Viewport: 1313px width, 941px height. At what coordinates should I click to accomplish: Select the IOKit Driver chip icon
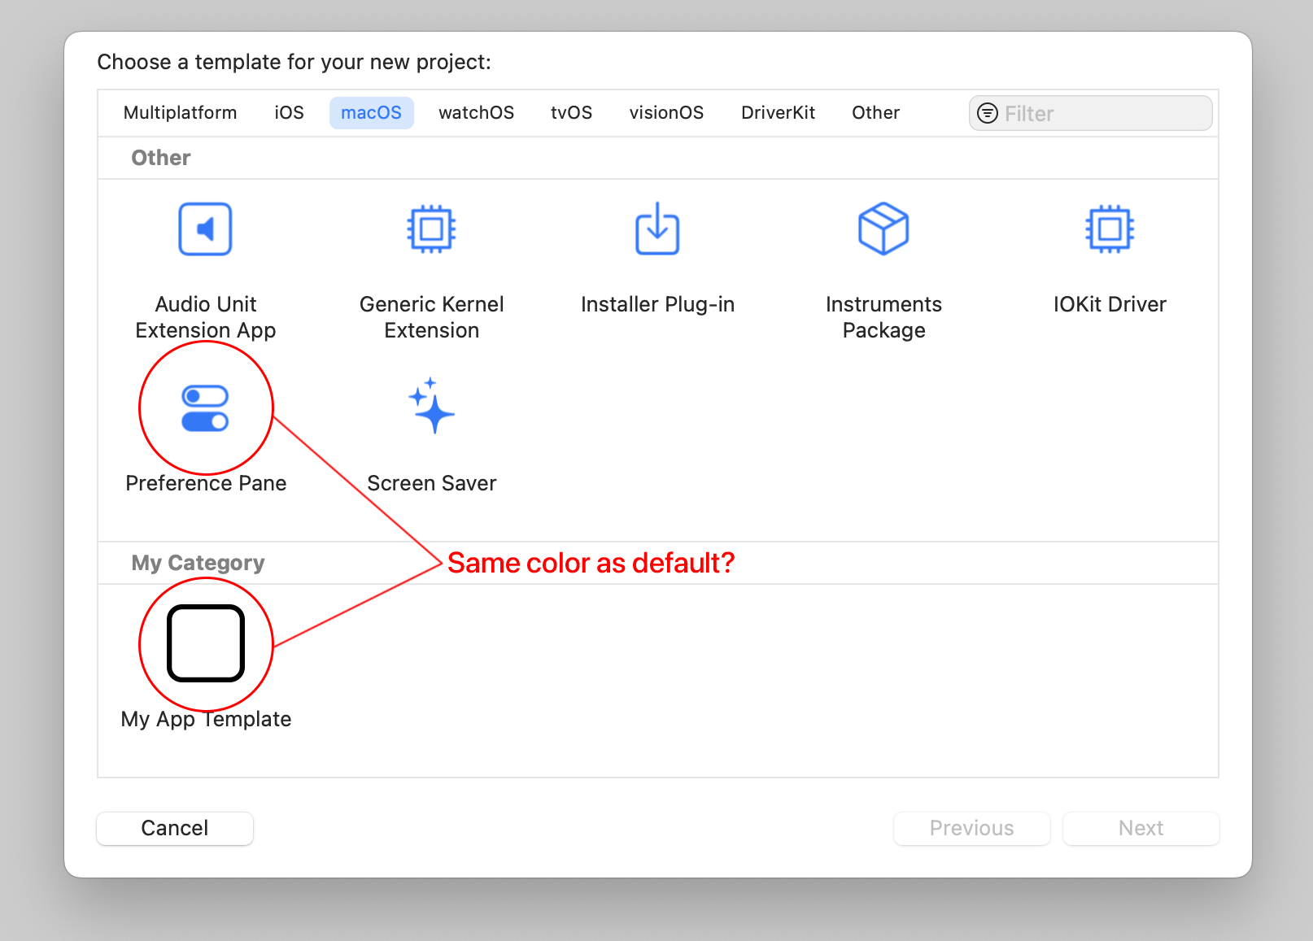click(x=1110, y=229)
